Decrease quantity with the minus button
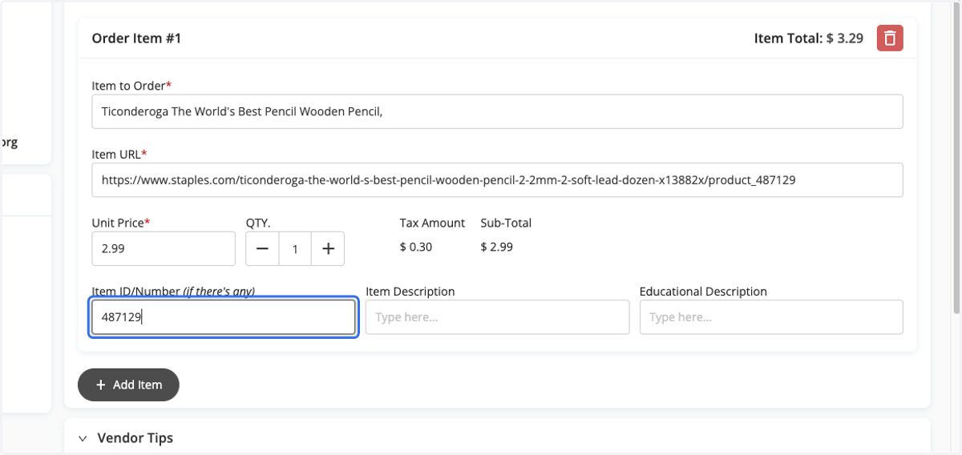This screenshot has height=455, width=962. coord(262,249)
